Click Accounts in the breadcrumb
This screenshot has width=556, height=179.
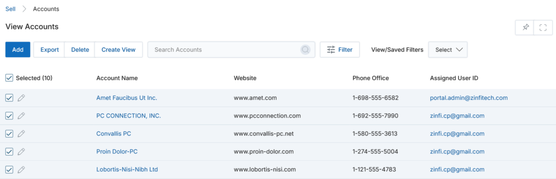point(46,9)
